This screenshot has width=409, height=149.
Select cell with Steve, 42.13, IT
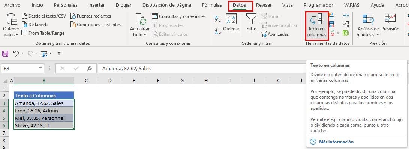pos(44,125)
